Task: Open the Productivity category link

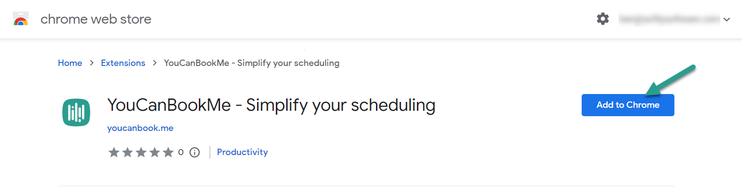Action: [242, 152]
